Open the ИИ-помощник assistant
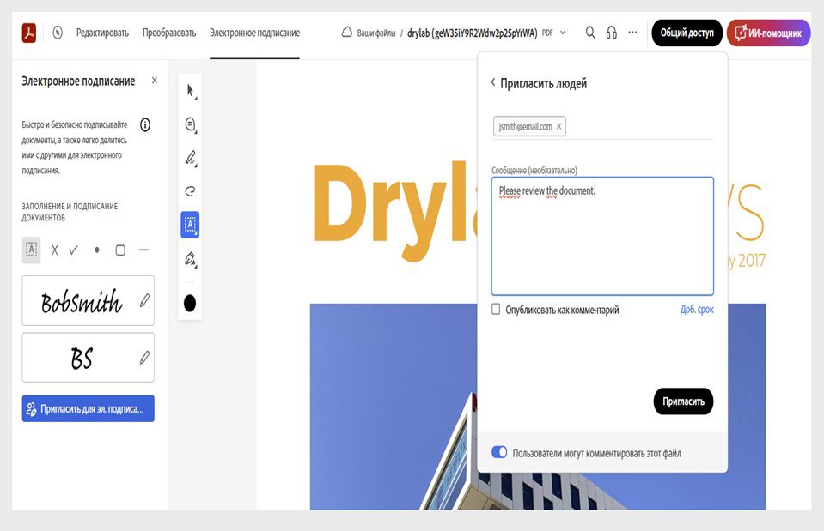 pos(769,33)
